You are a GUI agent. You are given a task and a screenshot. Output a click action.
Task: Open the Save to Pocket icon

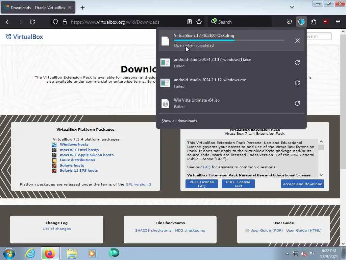tap(289, 22)
